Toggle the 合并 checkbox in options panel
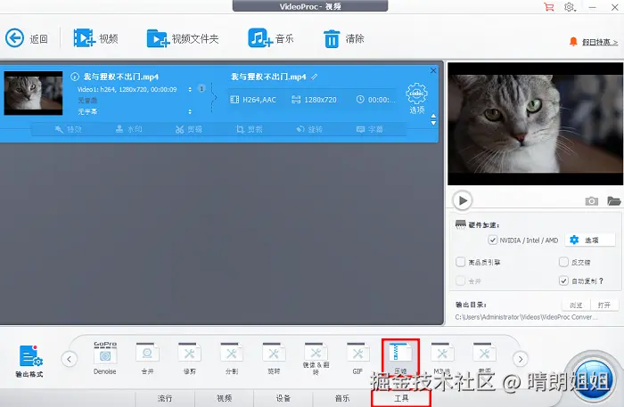624x407 pixels. [x=461, y=281]
